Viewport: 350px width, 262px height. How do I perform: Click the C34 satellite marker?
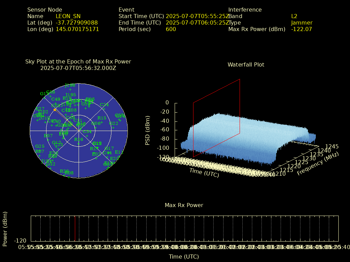[x=87, y=136]
